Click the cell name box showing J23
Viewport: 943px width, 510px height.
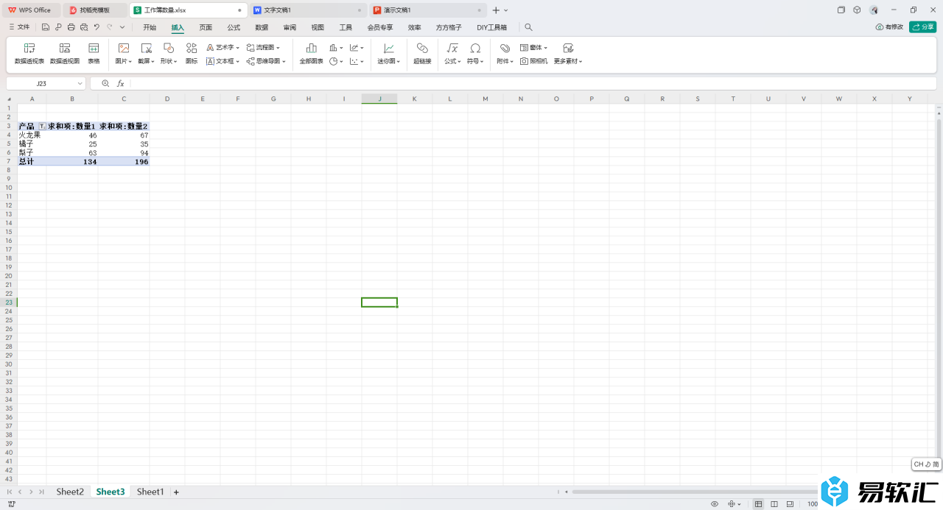click(x=46, y=84)
